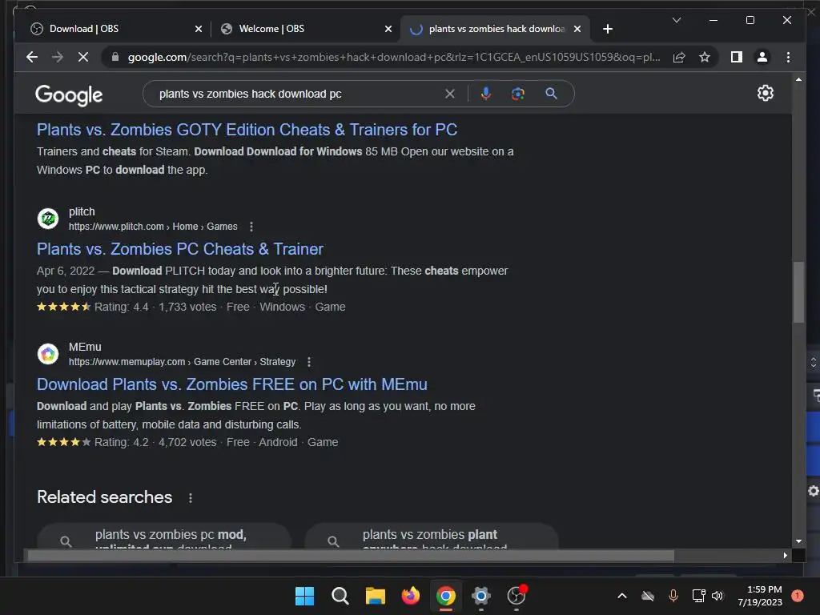
Task: Open more options for Related searches
Action: pyautogui.click(x=191, y=498)
